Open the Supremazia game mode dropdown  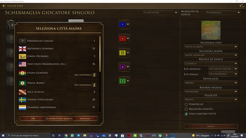[x=223, y=12]
